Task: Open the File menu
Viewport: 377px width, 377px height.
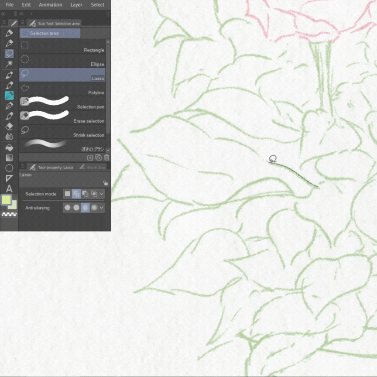Action: pyautogui.click(x=10, y=4)
